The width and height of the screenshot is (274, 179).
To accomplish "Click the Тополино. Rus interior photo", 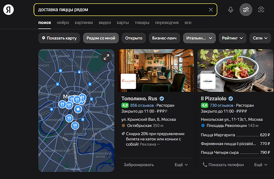I will point(156,70).
